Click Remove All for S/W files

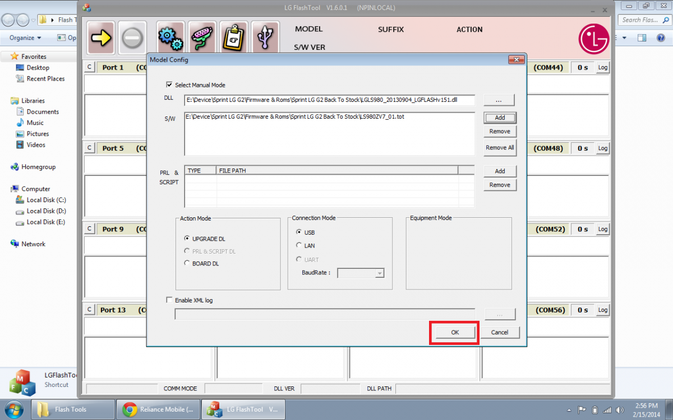coord(500,148)
